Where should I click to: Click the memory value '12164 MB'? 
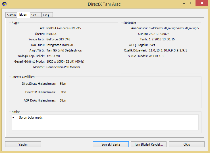coord(53,56)
